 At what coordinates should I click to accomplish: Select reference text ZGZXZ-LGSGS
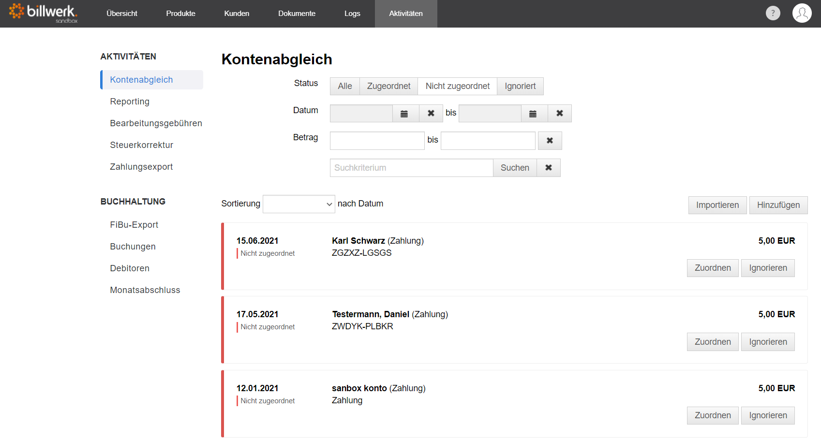(x=361, y=253)
